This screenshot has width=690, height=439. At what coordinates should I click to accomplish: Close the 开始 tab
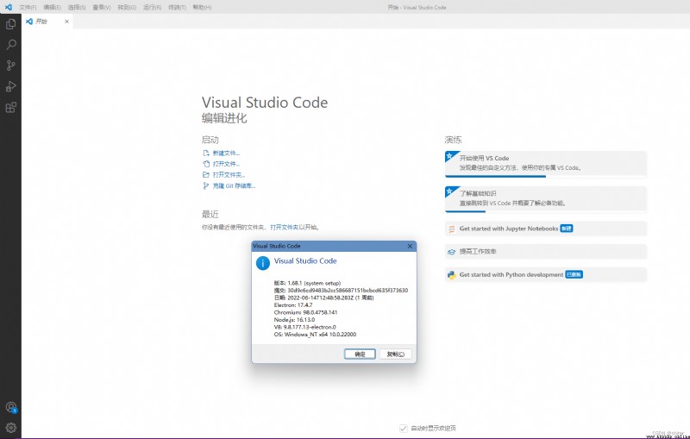click(x=66, y=22)
